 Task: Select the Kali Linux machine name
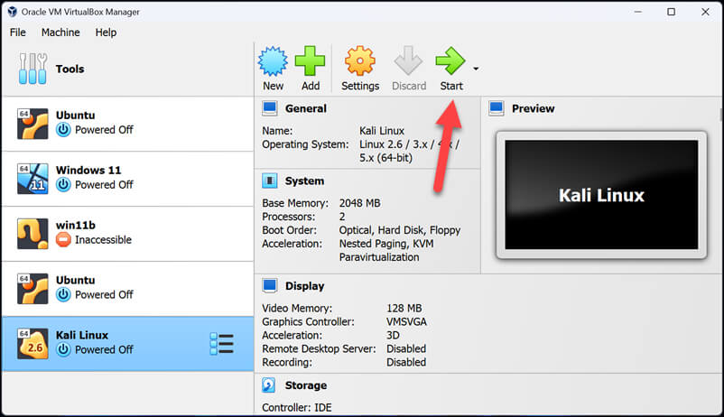(x=82, y=335)
